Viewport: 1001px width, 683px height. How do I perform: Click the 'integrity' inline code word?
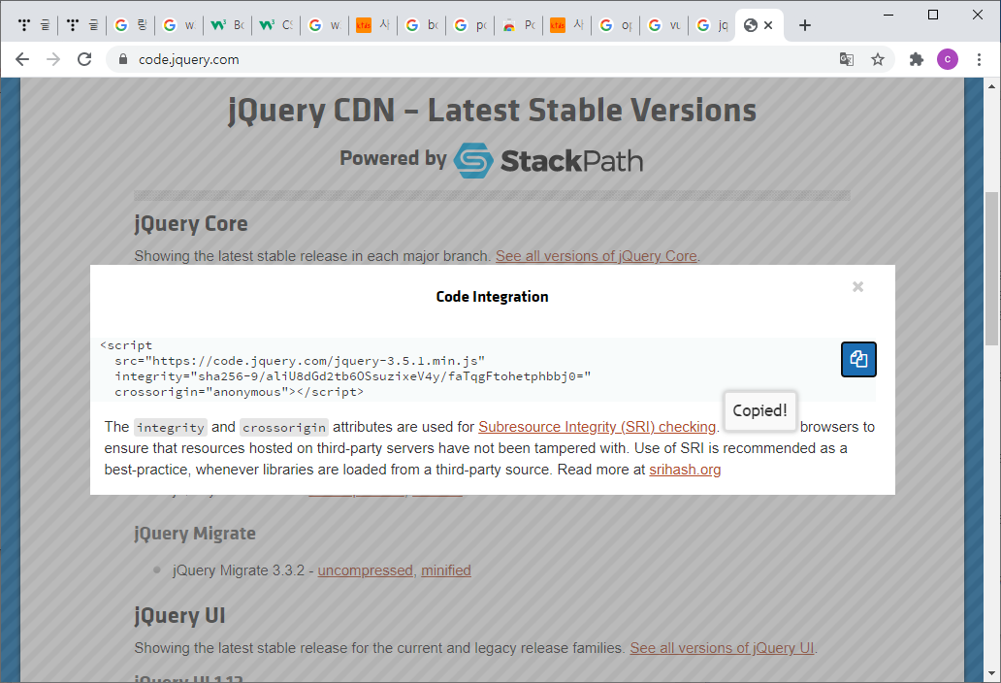coord(171,427)
